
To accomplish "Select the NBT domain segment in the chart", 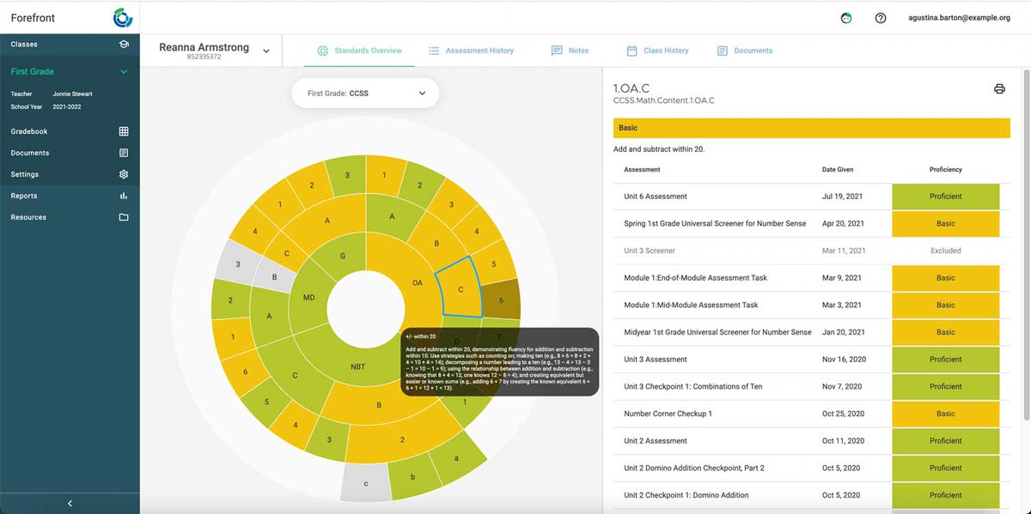I will pyautogui.click(x=359, y=367).
